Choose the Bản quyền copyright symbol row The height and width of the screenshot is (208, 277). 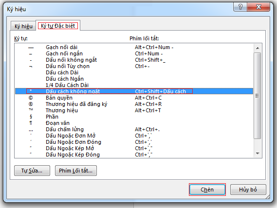pyautogui.click(x=134, y=98)
